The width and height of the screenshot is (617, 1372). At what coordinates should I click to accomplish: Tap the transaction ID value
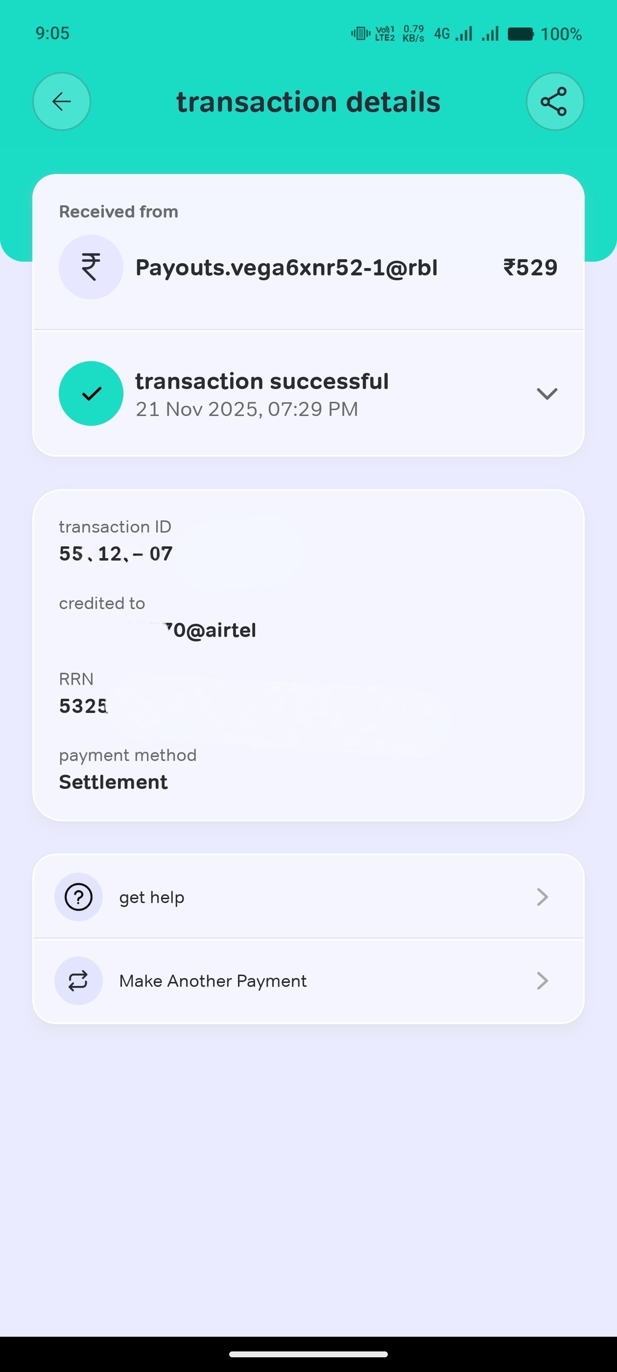pos(116,554)
